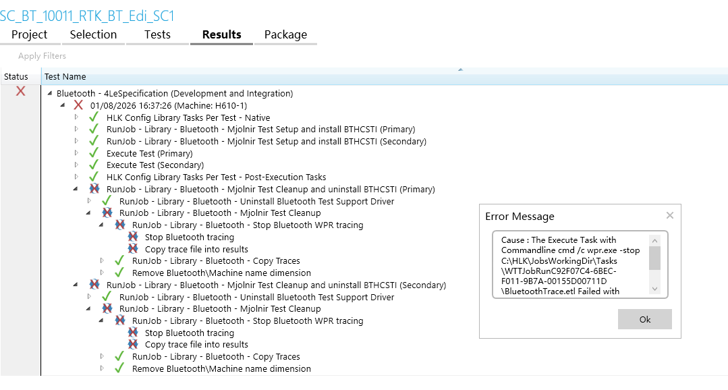Expand the Execute Test (Secondary) node
Screen dimensions: 728x390
pyautogui.click(x=76, y=165)
